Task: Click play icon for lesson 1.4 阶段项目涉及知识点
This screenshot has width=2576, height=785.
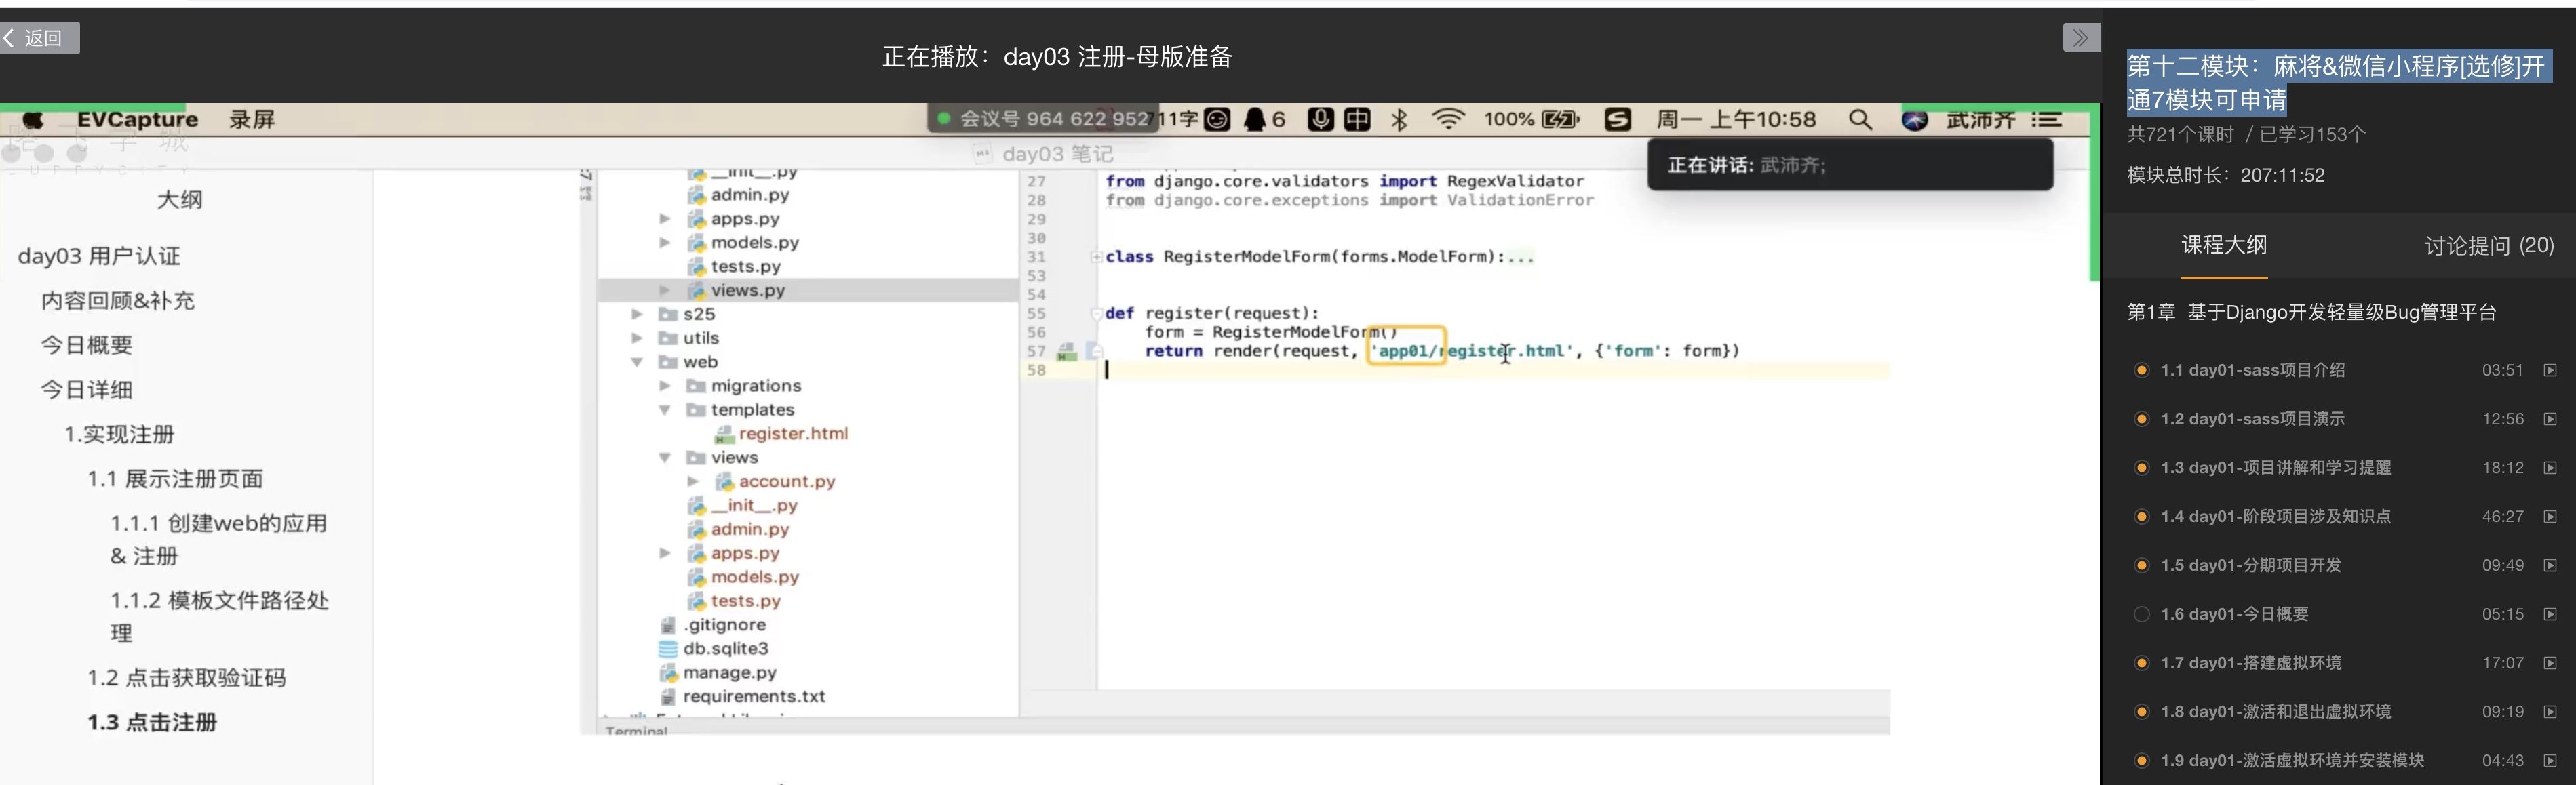Action: [x=2550, y=517]
